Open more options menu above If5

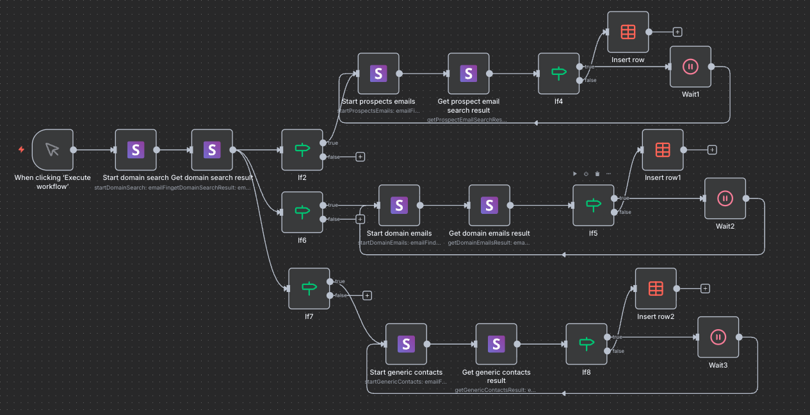tap(609, 174)
